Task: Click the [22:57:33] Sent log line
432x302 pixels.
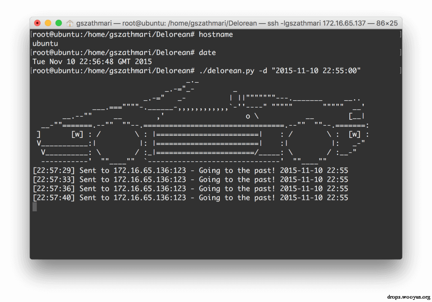Action: 190,180
